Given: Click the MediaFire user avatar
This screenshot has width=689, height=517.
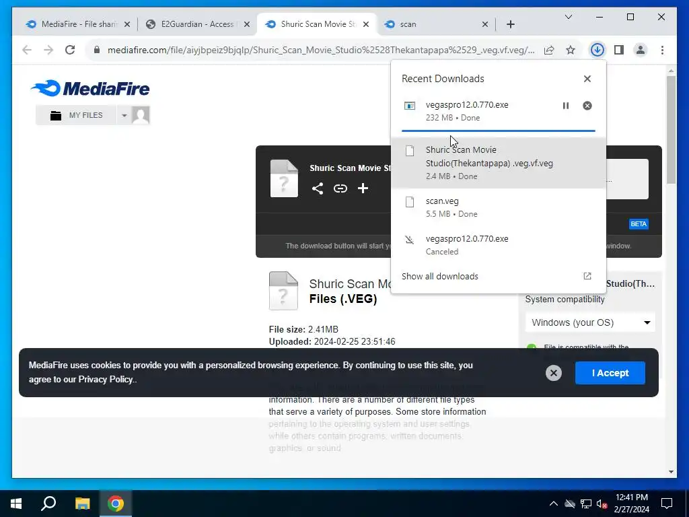Looking at the screenshot, I should tap(141, 115).
